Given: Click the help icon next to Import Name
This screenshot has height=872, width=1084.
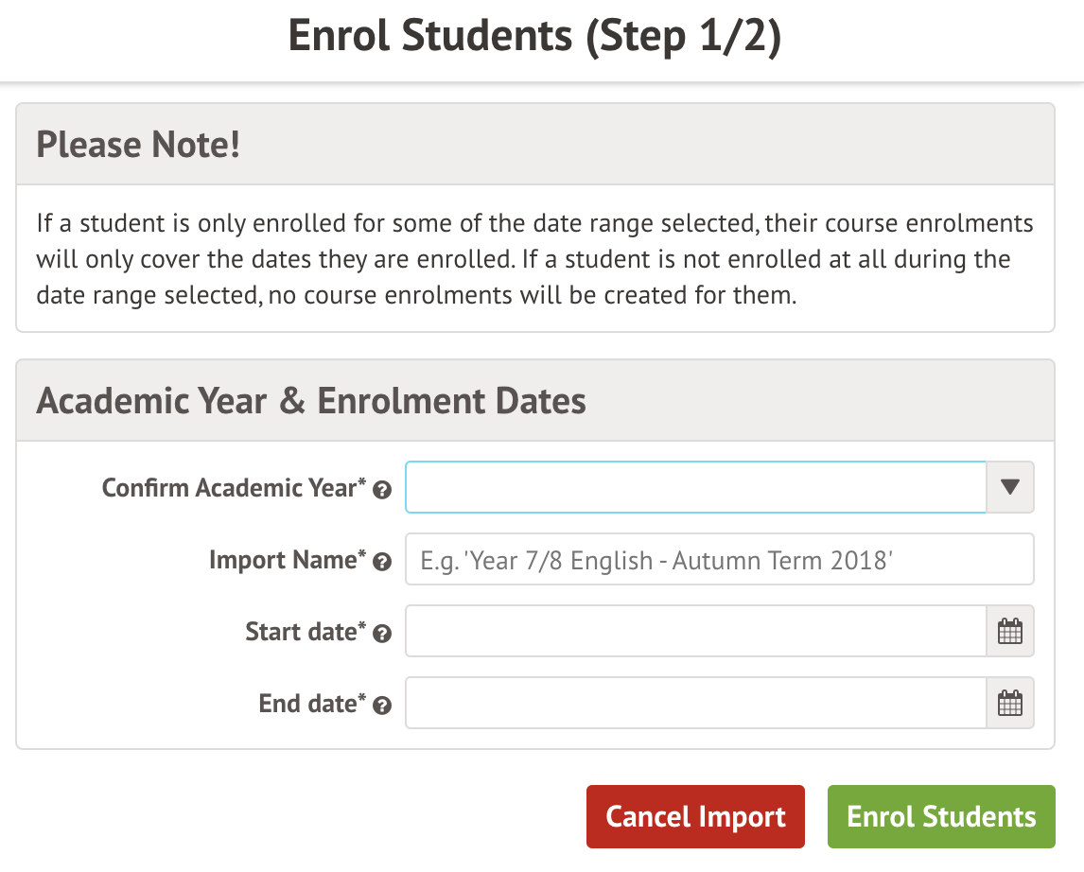Looking at the screenshot, I should pos(382,562).
